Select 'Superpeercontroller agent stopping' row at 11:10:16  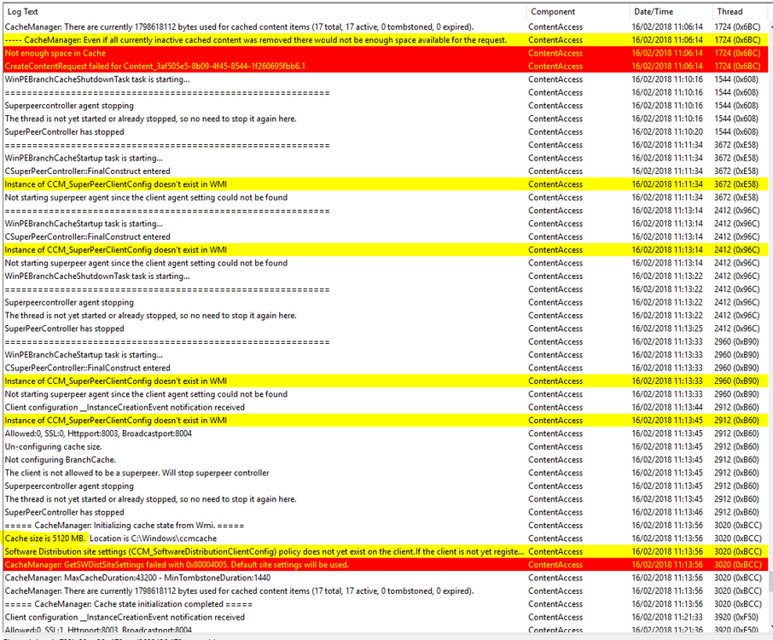(x=386, y=106)
